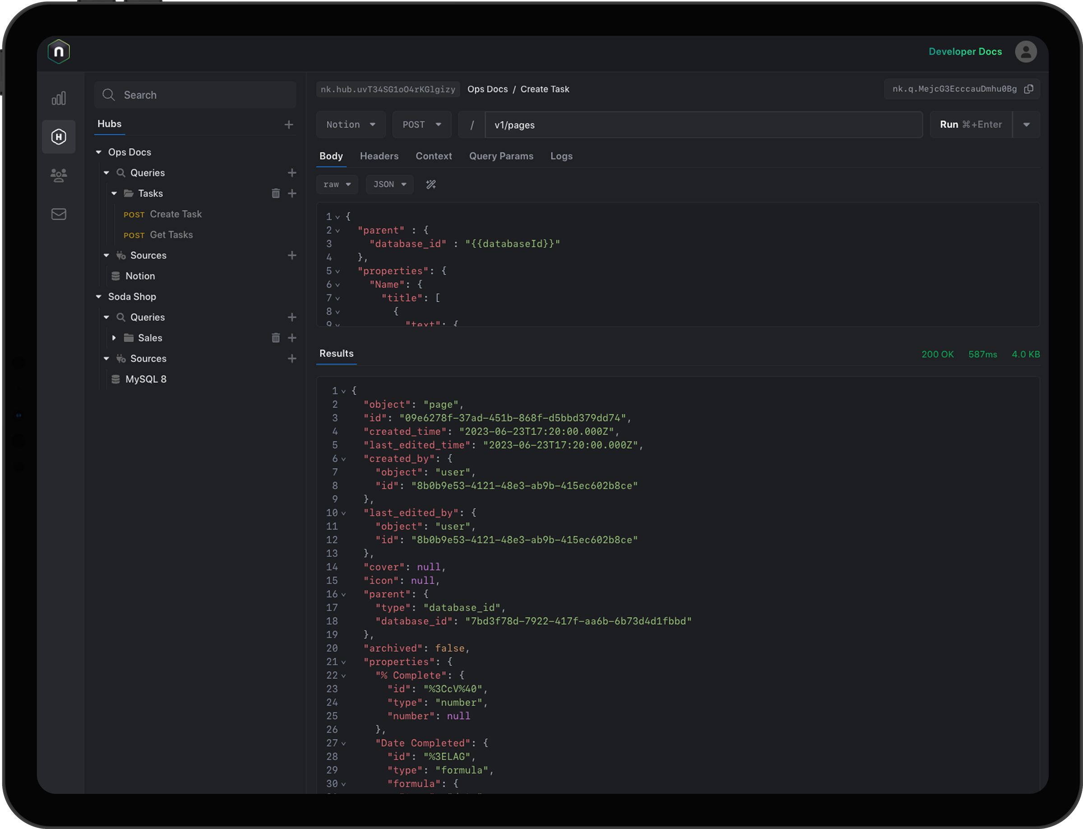1083x829 pixels.
Task: Delete the Tasks folder via its trash icon
Action: point(275,193)
